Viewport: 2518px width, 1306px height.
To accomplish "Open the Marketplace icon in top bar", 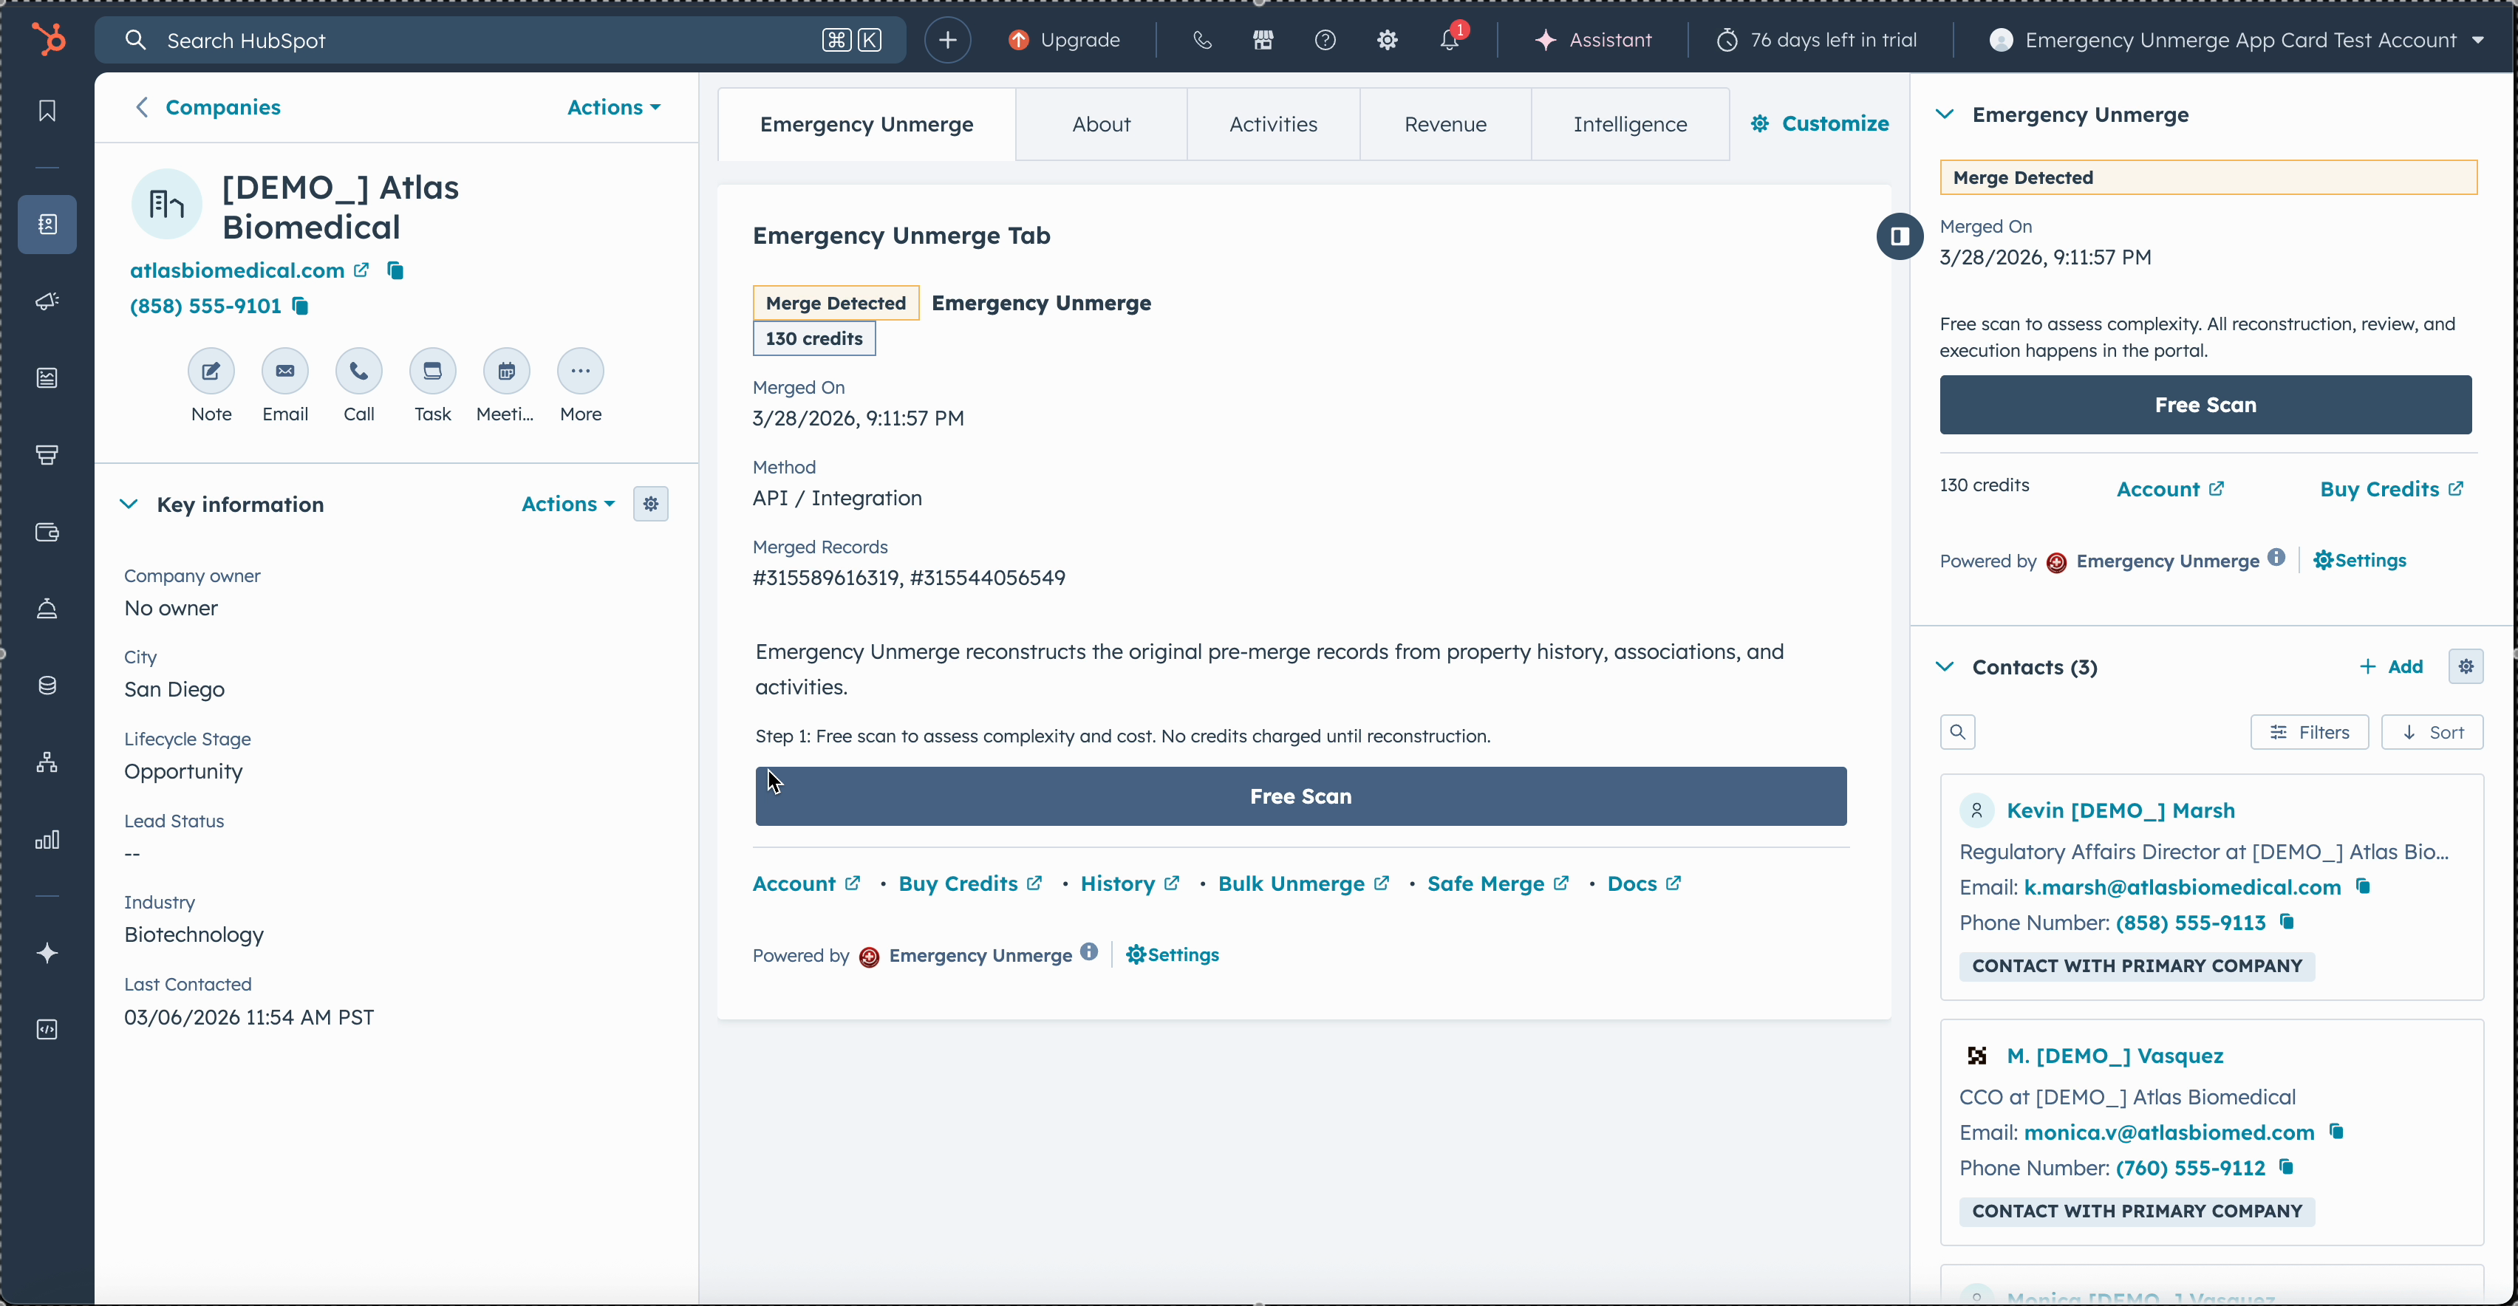I will [1263, 40].
